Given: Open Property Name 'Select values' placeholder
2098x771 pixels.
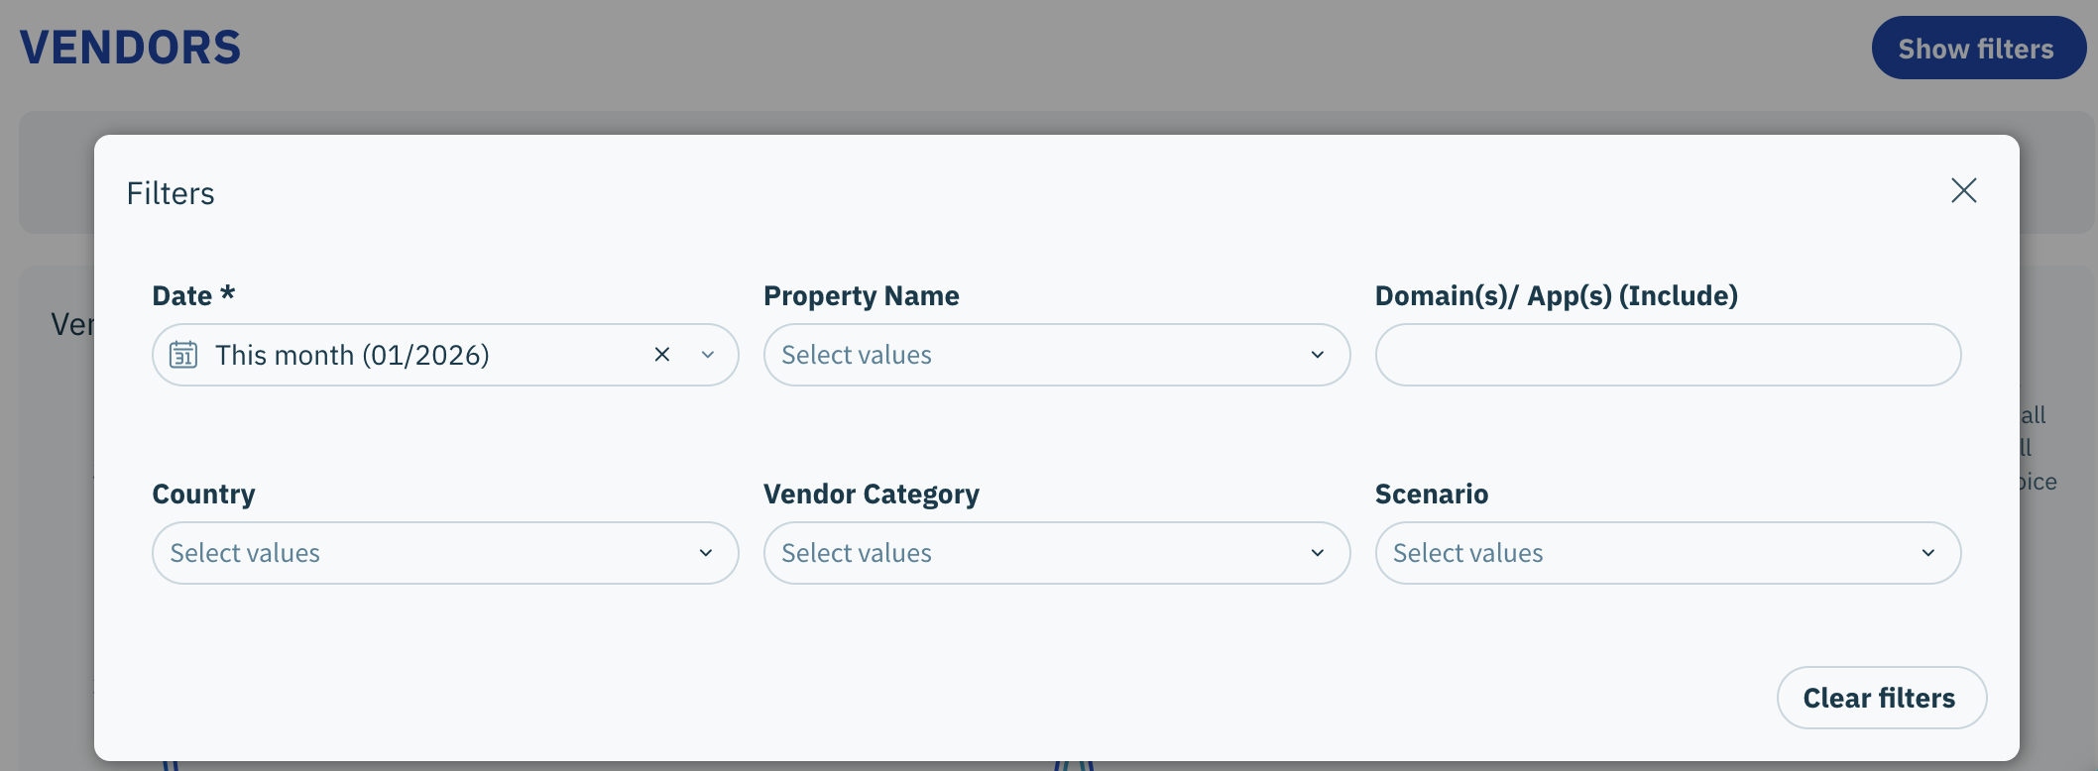Looking at the screenshot, I should pyautogui.click(x=857, y=355).
